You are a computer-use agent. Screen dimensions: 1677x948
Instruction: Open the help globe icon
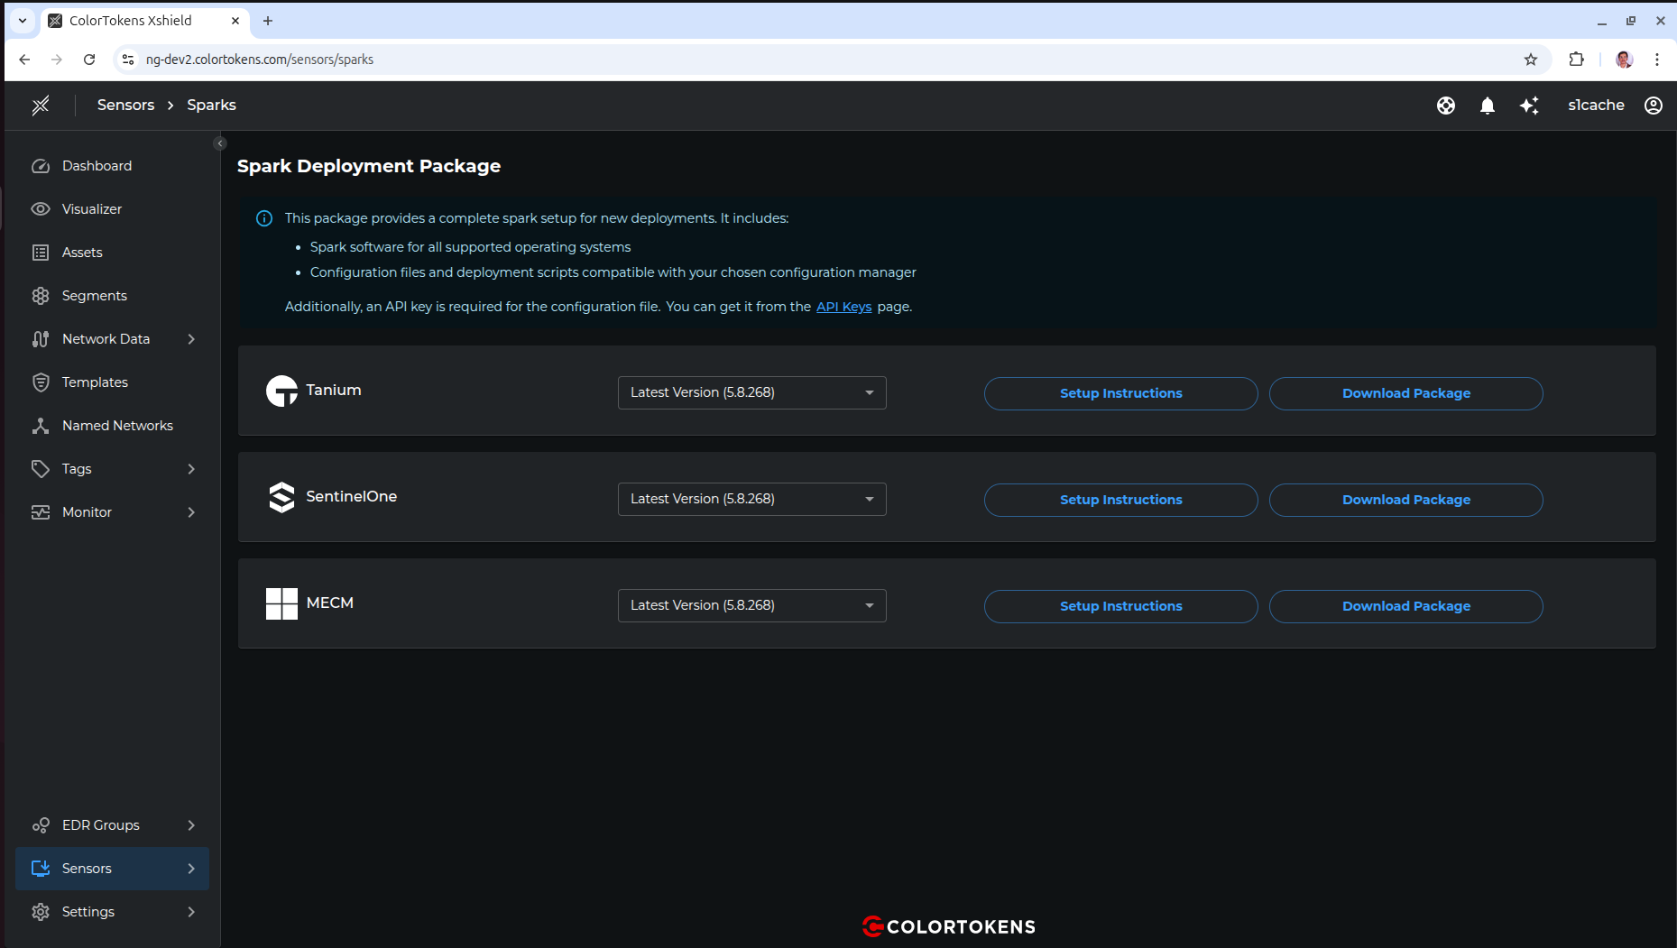pyautogui.click(x=1445, y=106)
